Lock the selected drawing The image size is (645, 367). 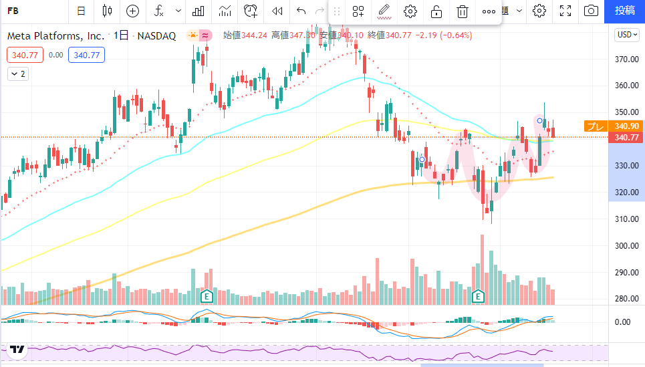click(436, 11)
